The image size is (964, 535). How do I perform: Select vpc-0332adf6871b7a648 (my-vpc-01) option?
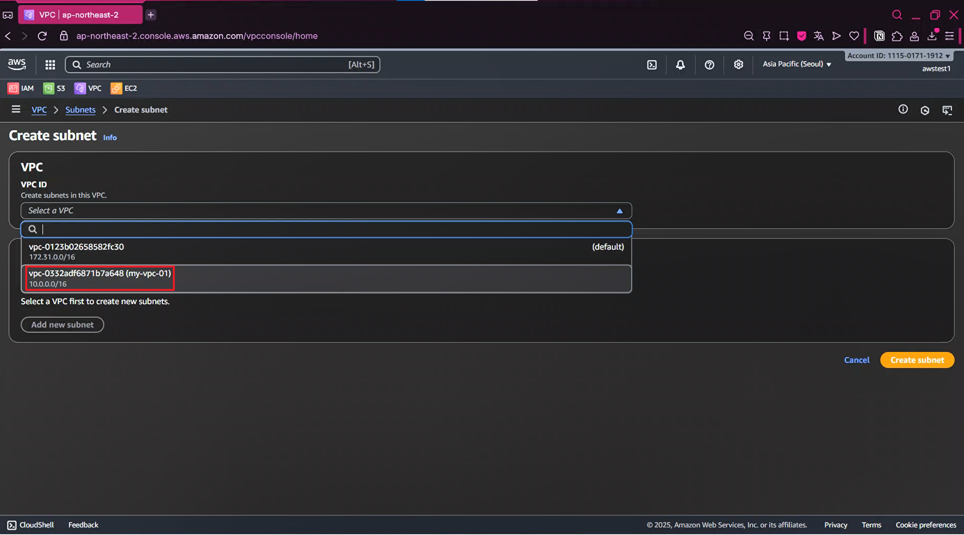tap(100, 278)
